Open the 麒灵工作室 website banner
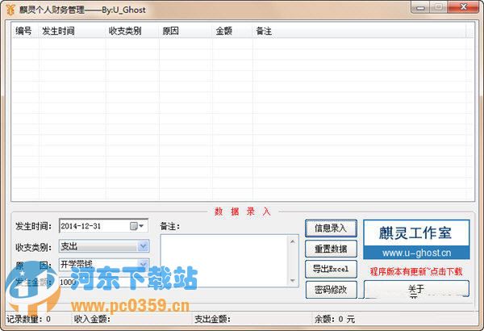Screen dimensions: 484x331 [x=416, y=240]
